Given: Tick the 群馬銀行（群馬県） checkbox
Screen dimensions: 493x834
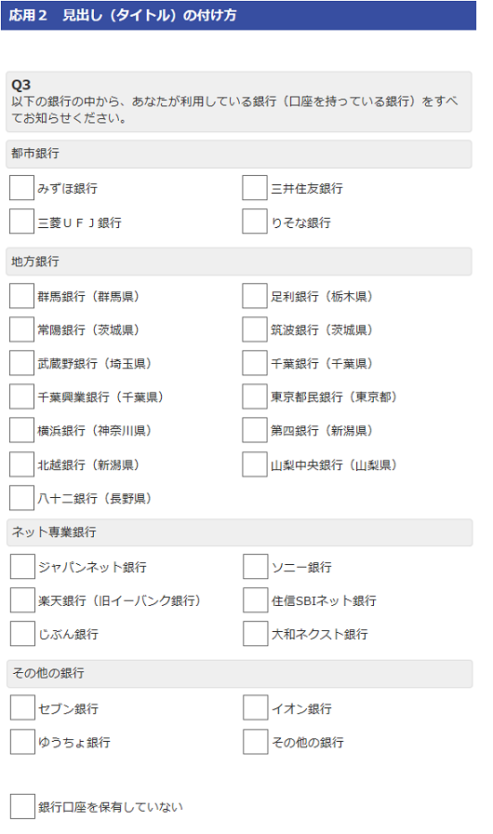Looking at the screenshot, I should click(x=21, y=296).
